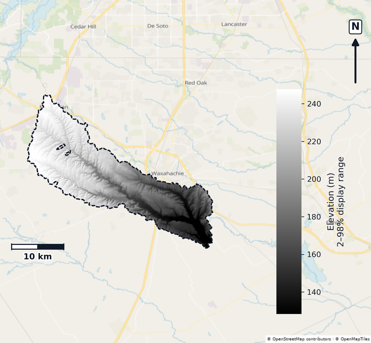Viewport: 371px width, 343px height.
Task: Click the 180 colorbar tick label
Action: 314,217
